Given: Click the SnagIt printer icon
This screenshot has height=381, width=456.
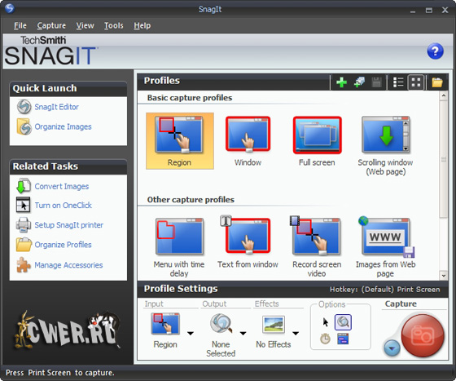Looking at the screenshot, I should click(24, 225).
